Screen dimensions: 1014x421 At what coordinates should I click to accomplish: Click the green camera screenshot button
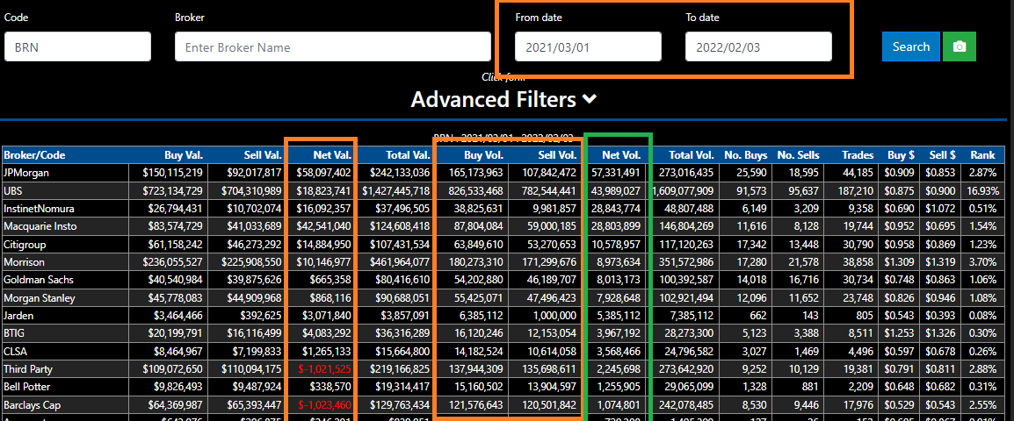(x=959, y=46)
